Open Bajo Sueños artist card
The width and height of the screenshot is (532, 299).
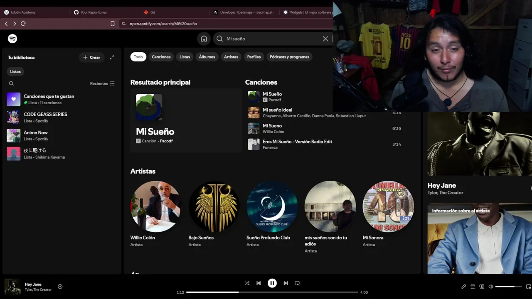(214, 214)
